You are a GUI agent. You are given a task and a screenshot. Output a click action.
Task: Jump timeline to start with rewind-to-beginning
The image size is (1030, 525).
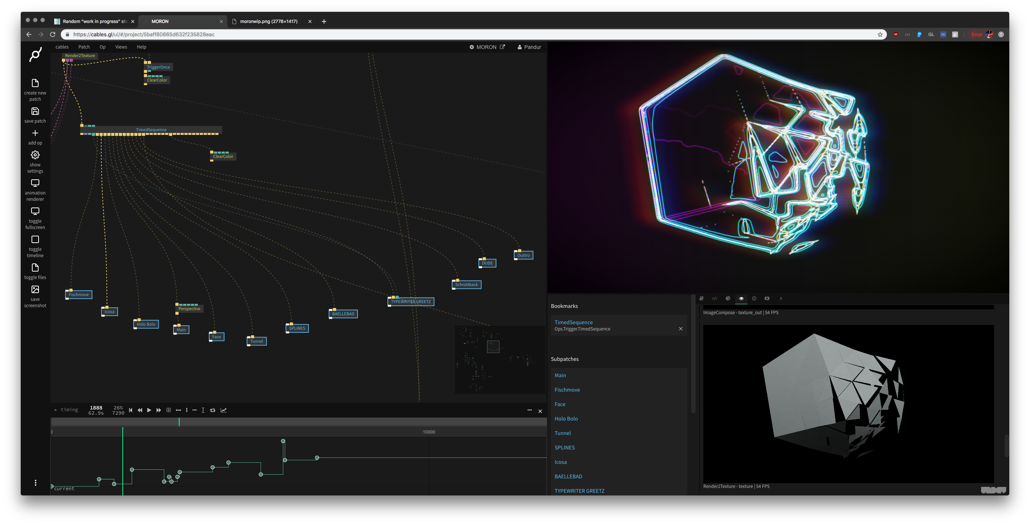click(131, 410)
